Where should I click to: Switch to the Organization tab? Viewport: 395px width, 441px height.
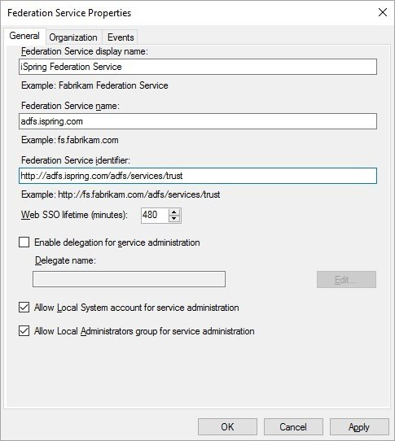click(73, 37)
